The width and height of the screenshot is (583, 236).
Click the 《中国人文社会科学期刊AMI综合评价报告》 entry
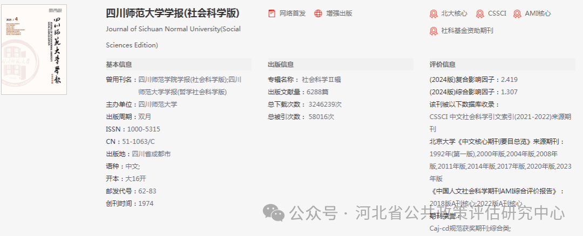(497, 191)
